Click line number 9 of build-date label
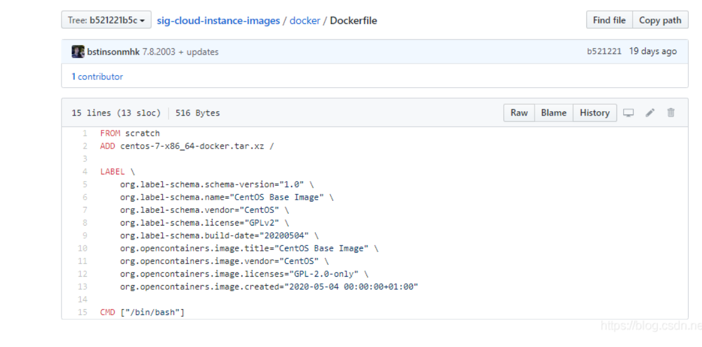The height and width of the screenshot is (347, 702). [85, 236]
